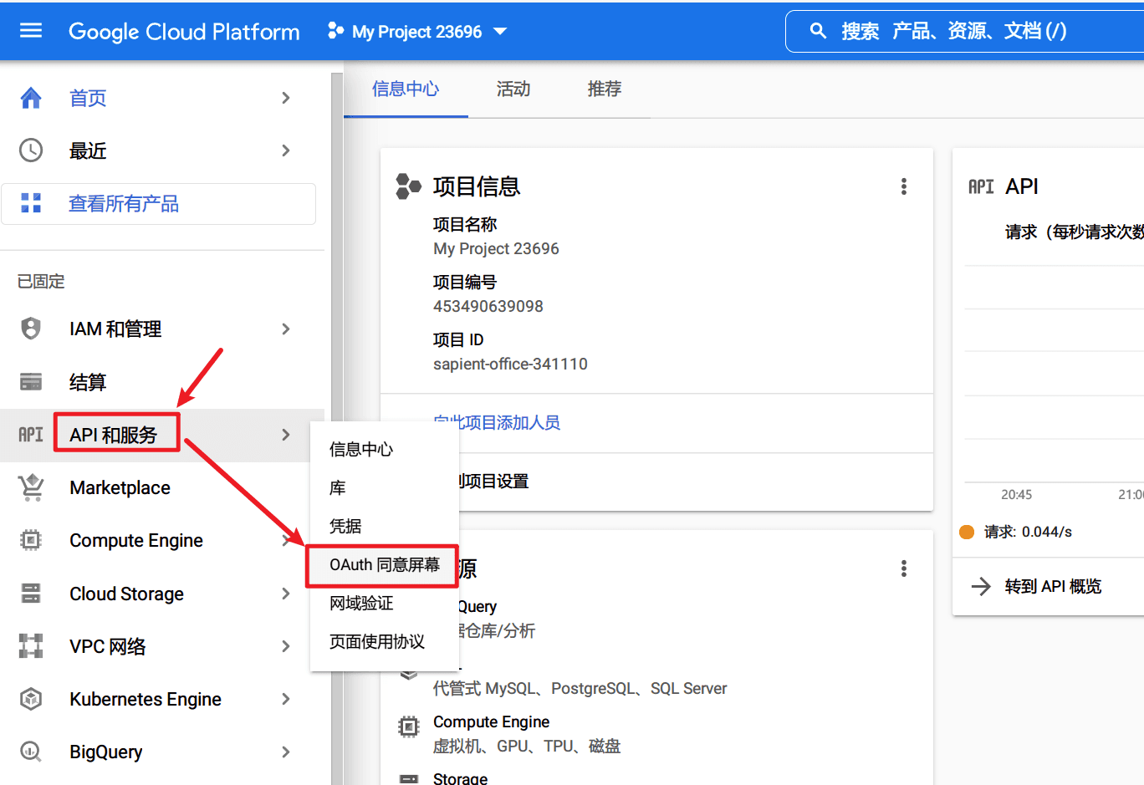
Task: Switch to the 活动 tab
Action: [513, 89]
